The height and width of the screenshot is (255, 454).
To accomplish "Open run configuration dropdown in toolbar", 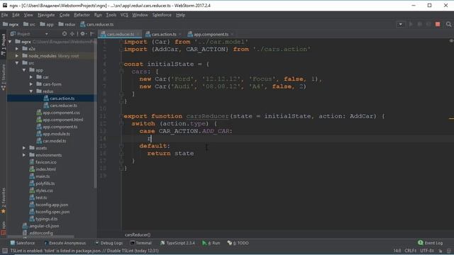I will coord(400,24).
